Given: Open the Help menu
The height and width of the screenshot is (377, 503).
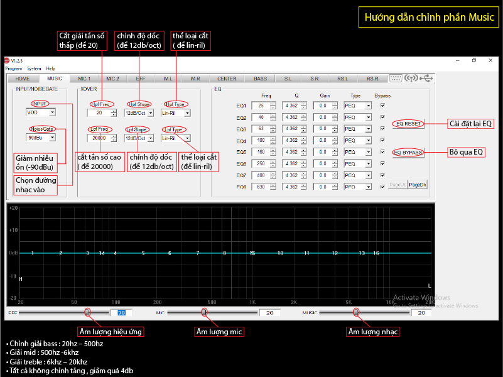Looking at the screenshot, I should 51,68.
